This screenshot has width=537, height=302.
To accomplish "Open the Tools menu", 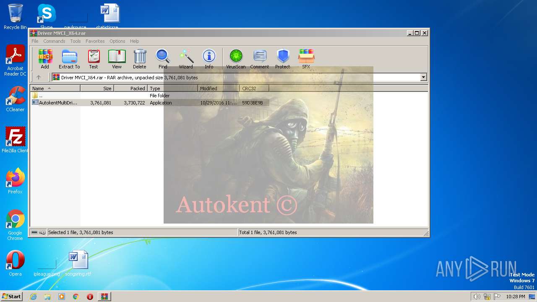I will pyautogui.click(x=76, y=41).
